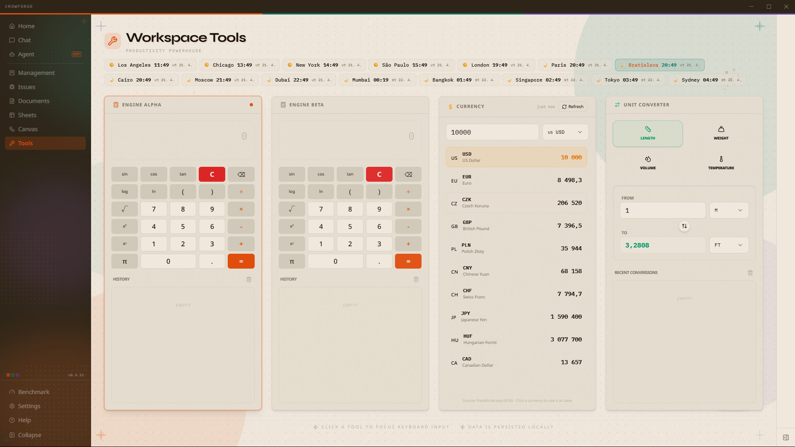Open Canvas in the sidebar
795x447 pixels.
45,129
